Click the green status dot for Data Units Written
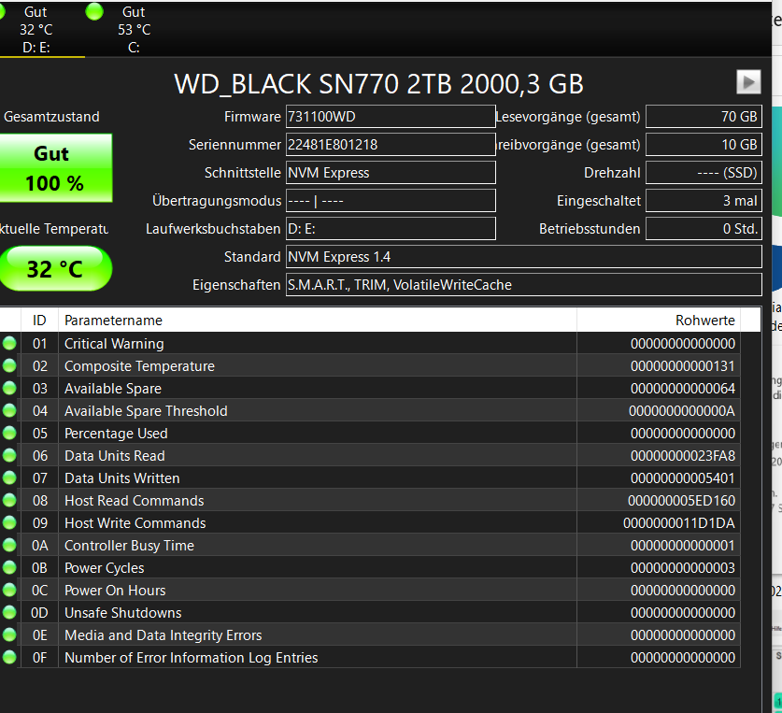The width and height of the screenshot is (782, 713). pos(9,478)
